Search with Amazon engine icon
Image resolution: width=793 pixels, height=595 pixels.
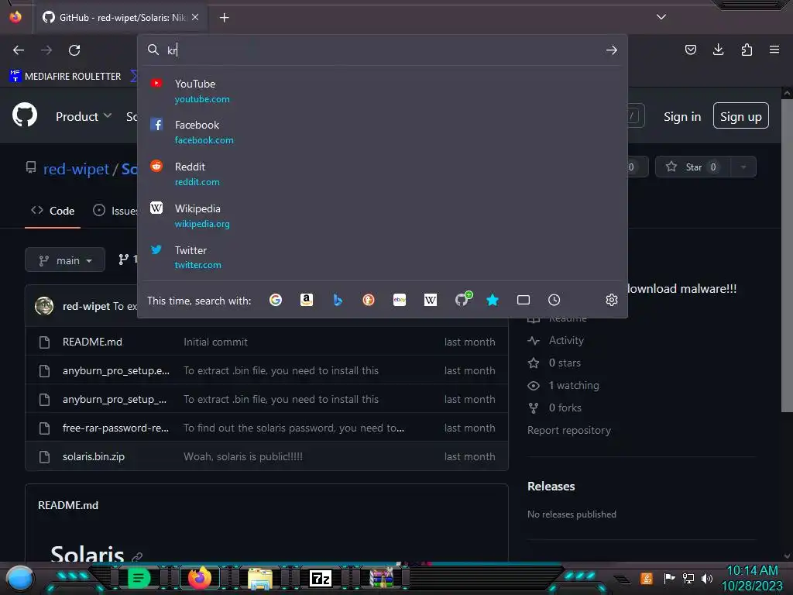tap(307, 300)
